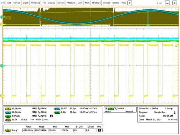Open the Measure menu
This screenshot has height=135, width=180.
(x=71, y=3)
